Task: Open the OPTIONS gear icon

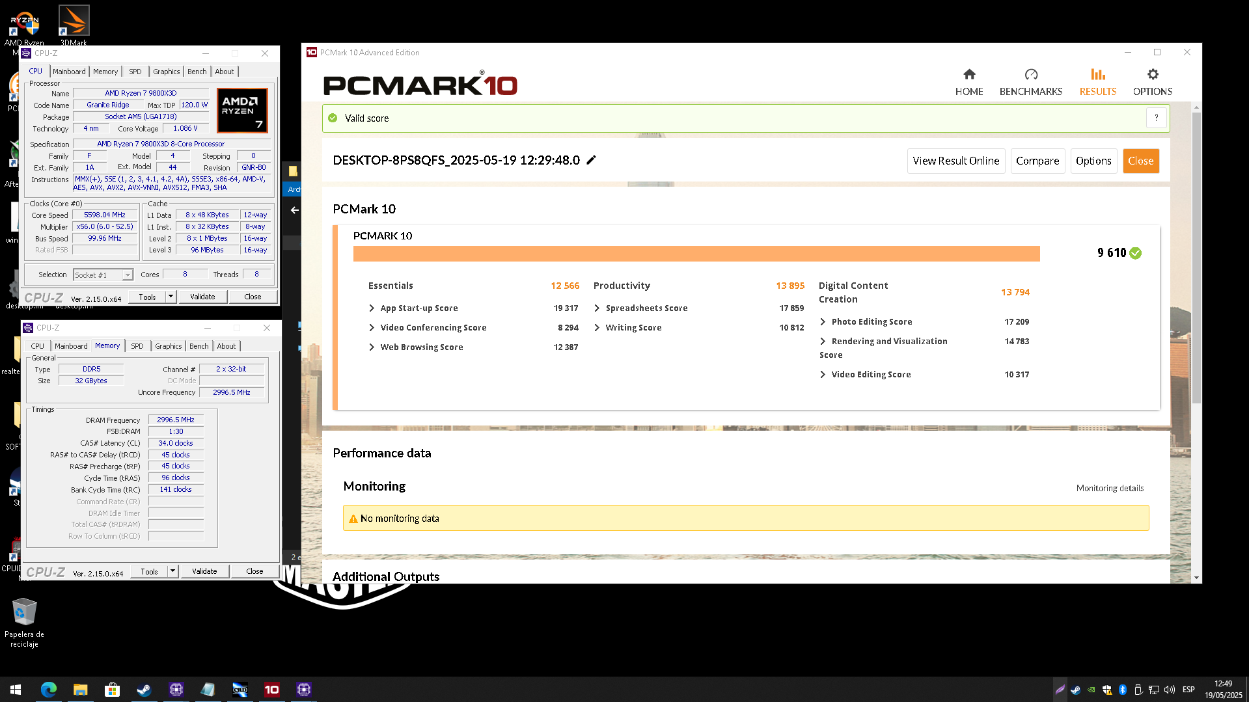Action: click(1153, 74)
